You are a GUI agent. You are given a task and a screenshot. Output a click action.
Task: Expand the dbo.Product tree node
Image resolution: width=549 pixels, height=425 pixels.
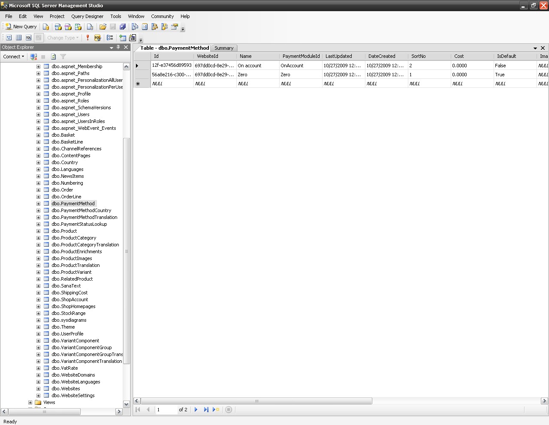point(38,231)
